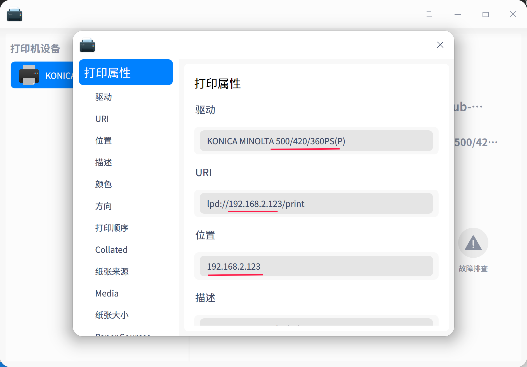This screenshot has height=367, width=527.
Task: Click the URI section label in right pane
Action: (204, 173)
